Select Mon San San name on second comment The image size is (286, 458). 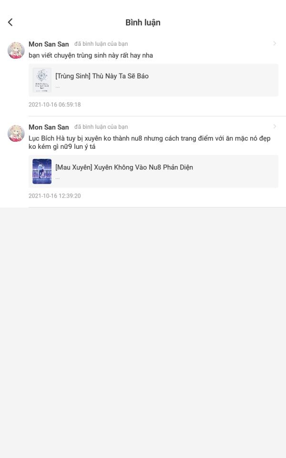pyautogui.click(x=49, y=127)
